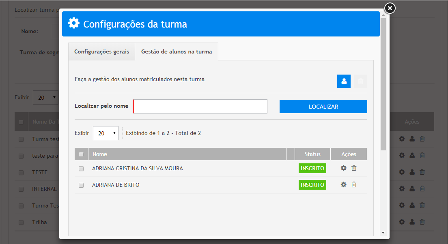Check the box for Adriana Cristina da Silva Moura

pos(81,169)
